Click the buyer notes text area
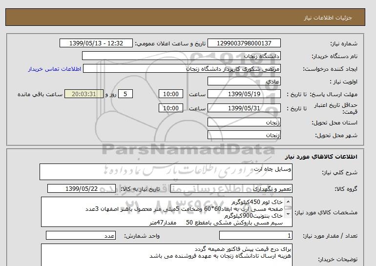Viewport: 376px width, 266px height. (167, 255)
